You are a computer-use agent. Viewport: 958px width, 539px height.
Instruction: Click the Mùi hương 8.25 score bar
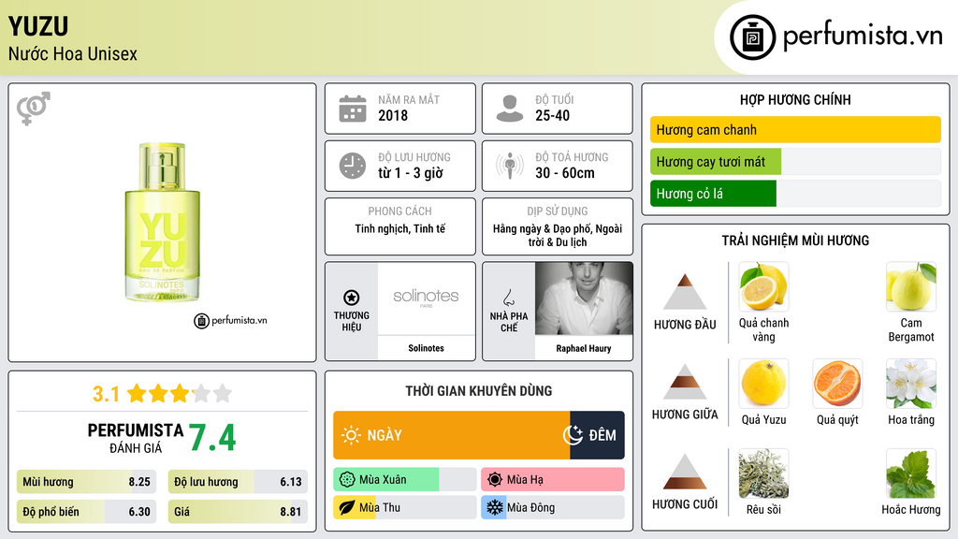[86, 482]
